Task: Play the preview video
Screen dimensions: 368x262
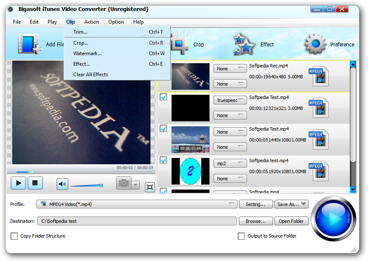Action: 18,183
